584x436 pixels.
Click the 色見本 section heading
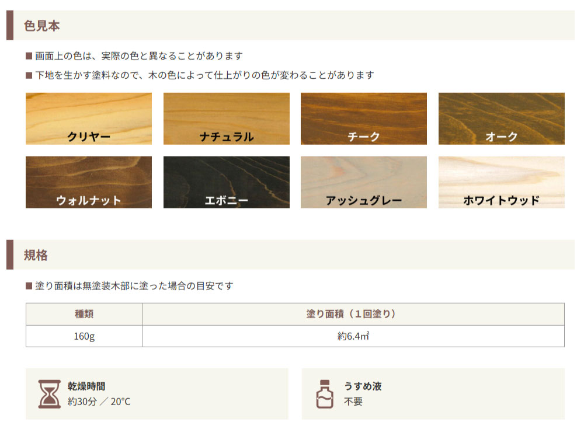(x=41, y=26)
